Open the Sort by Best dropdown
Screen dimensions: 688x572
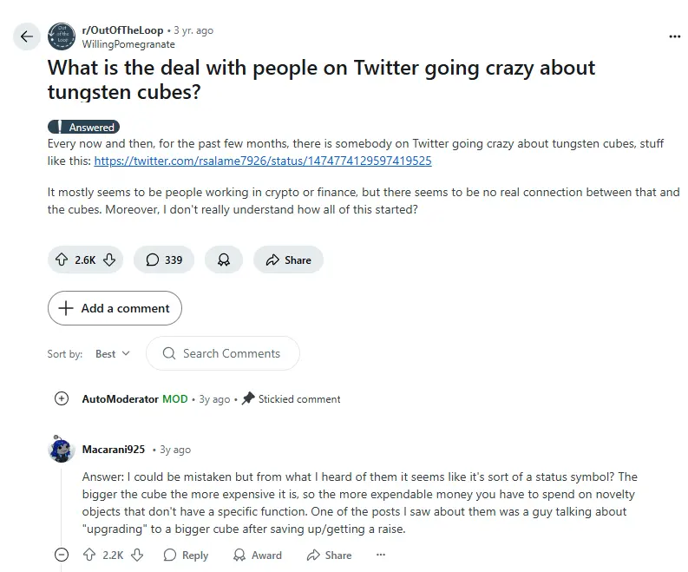113,353
